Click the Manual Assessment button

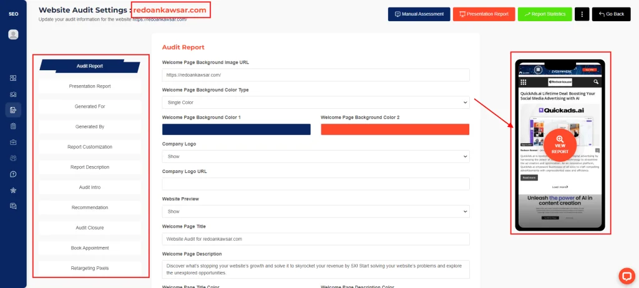(419, 14)
